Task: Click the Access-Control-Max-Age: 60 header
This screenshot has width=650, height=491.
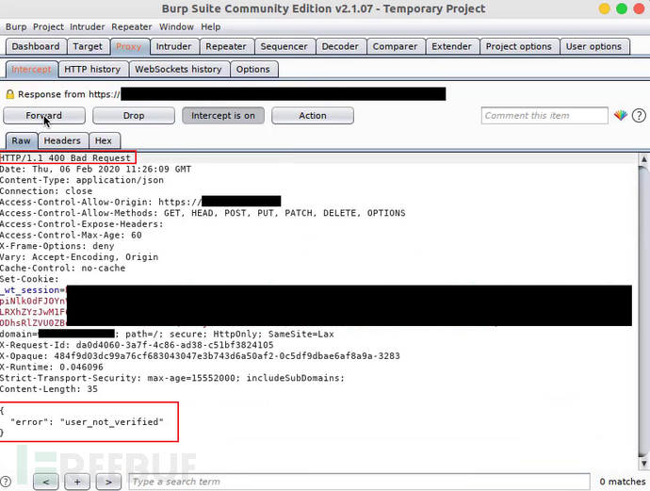Action: click(71, 235)
